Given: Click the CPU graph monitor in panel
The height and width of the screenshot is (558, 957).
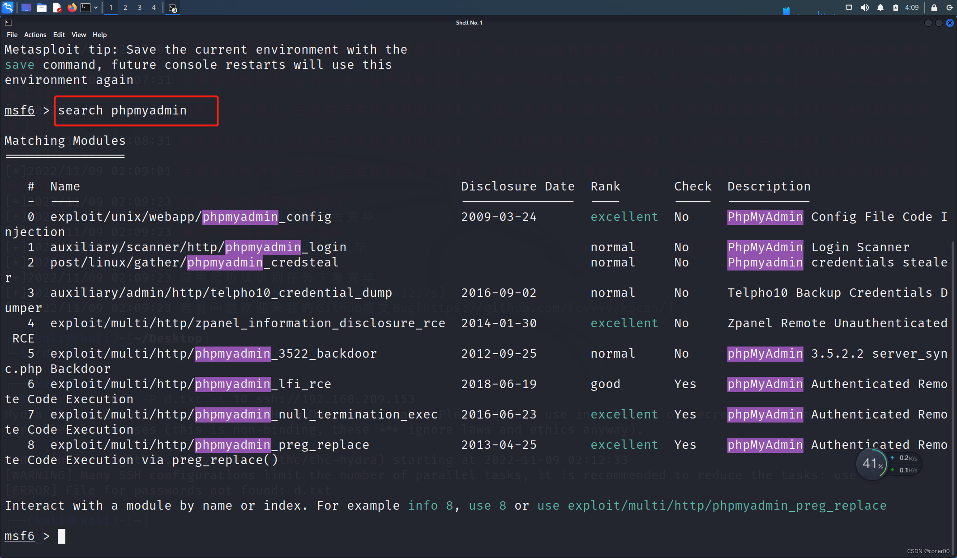Looking at the screenshot, I should click(812, 9).
